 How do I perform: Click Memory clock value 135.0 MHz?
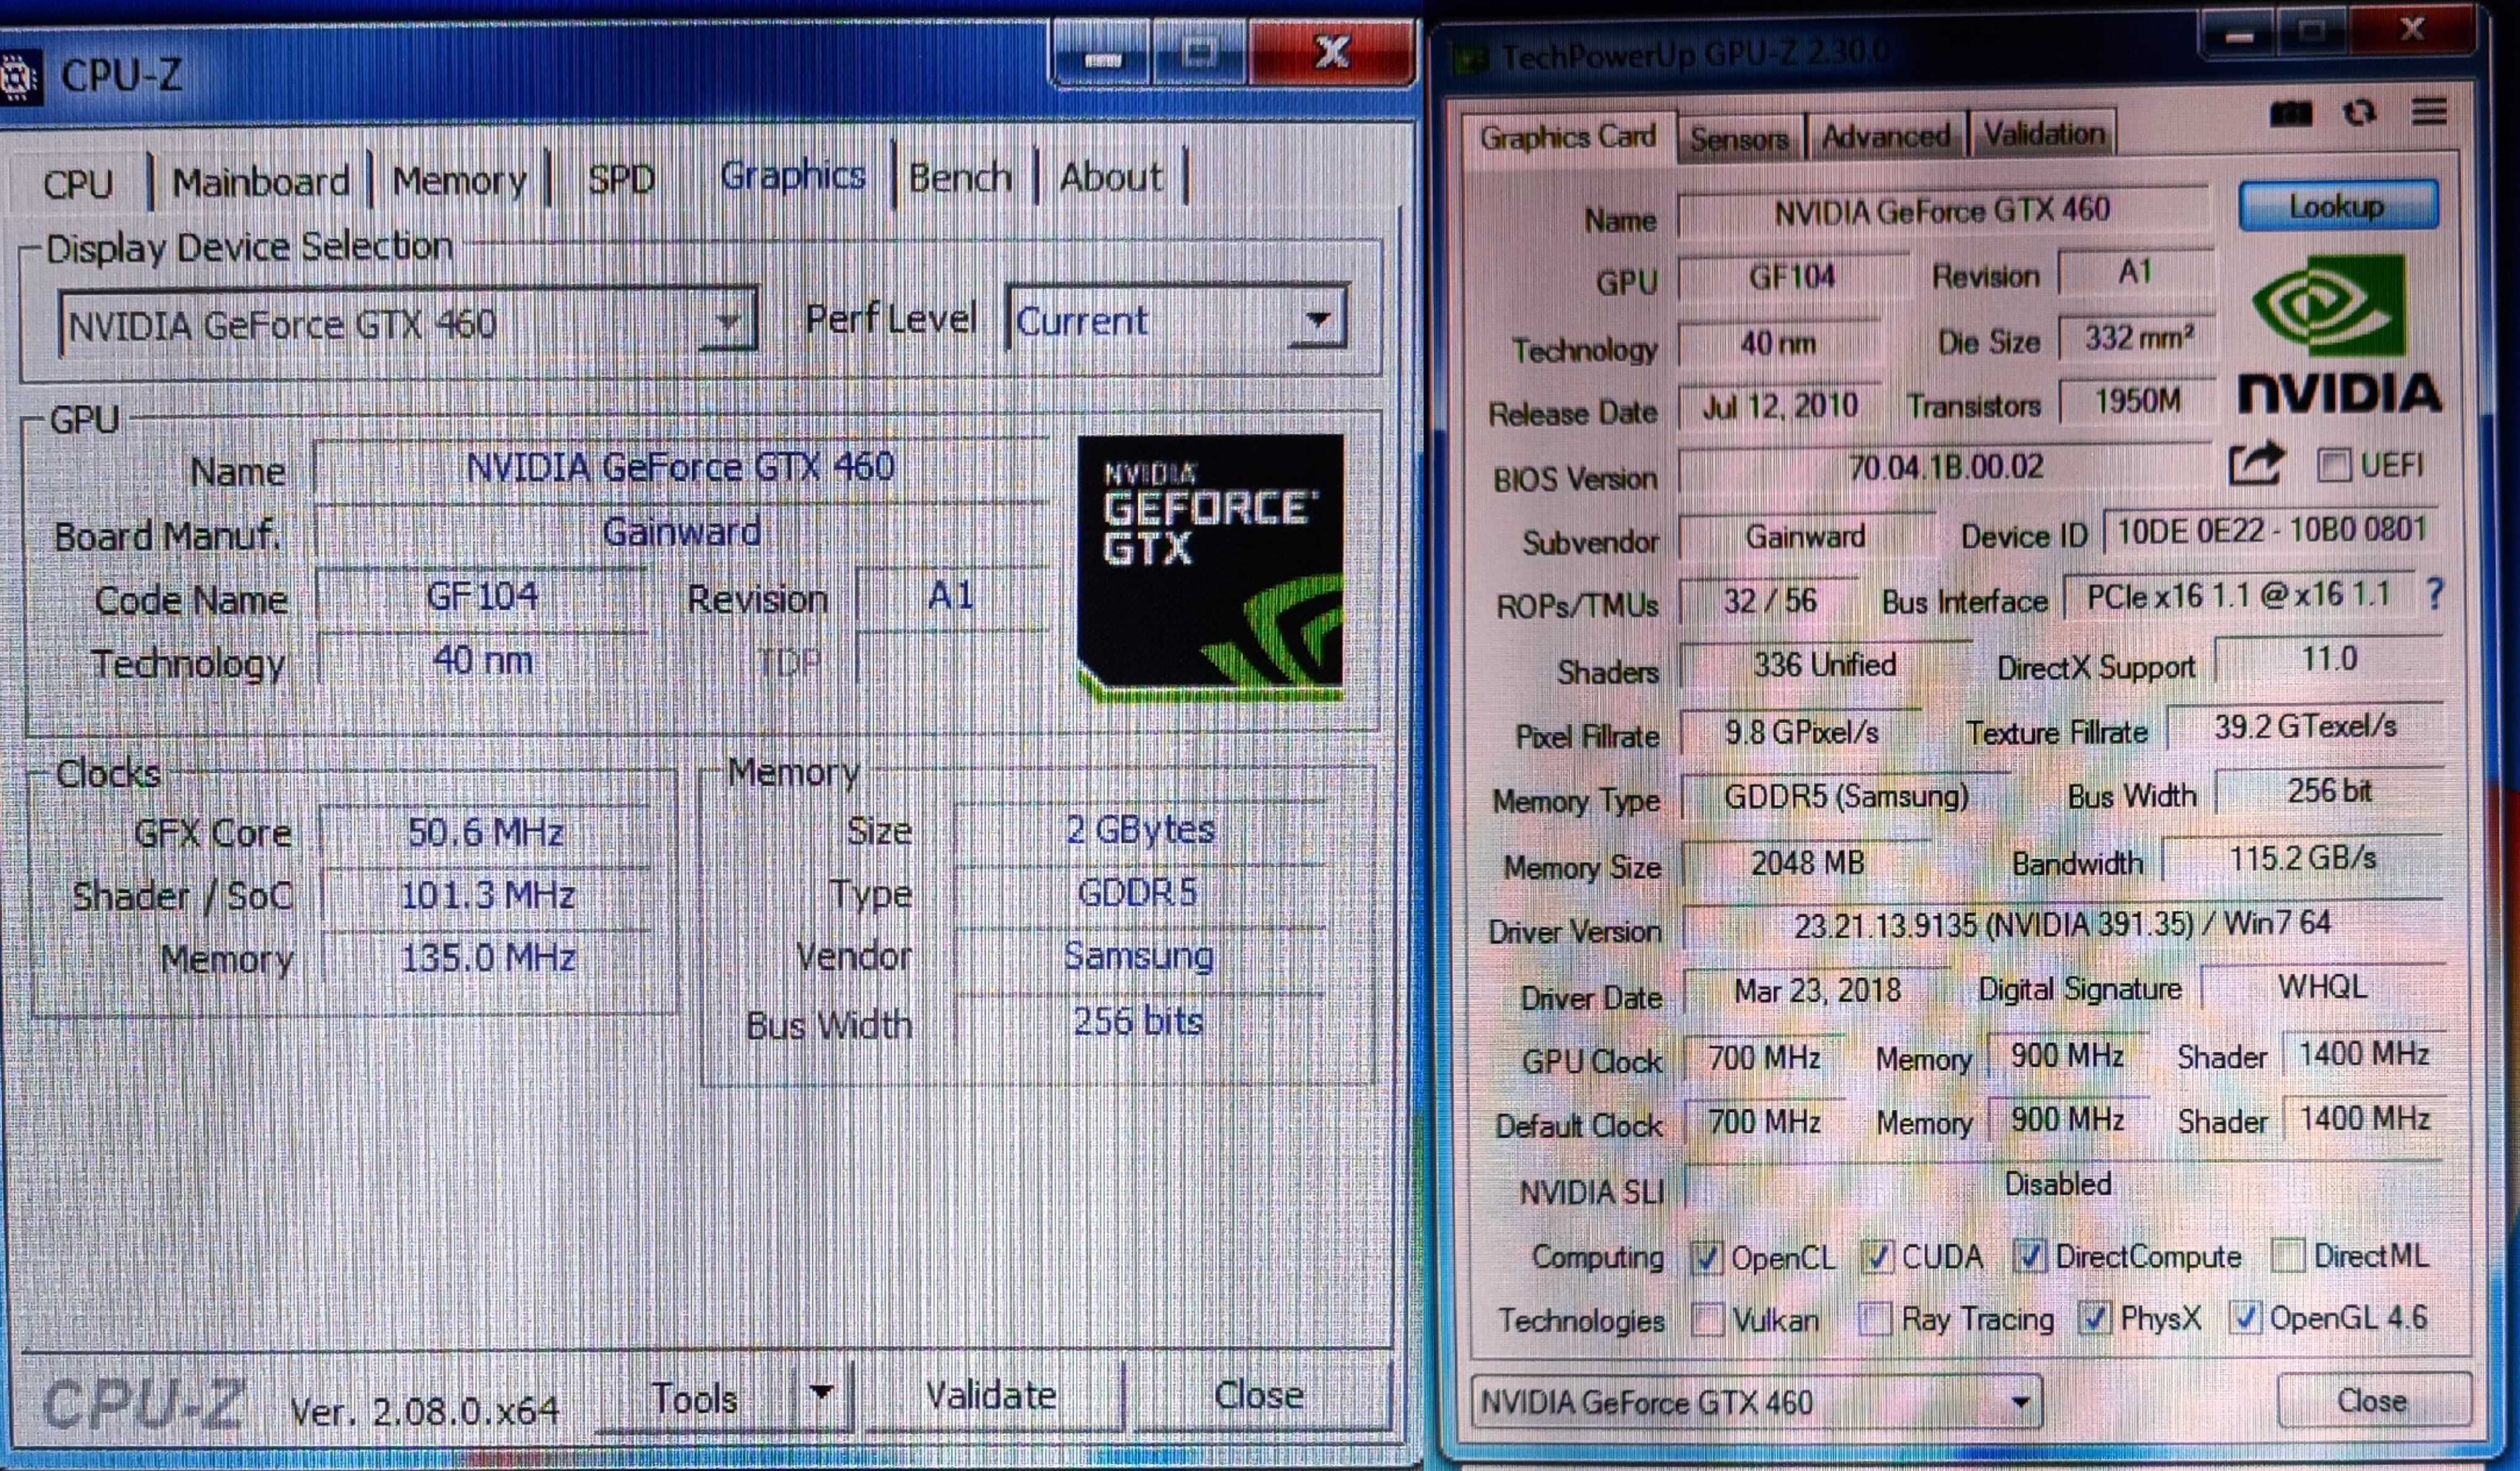[487, 958]
